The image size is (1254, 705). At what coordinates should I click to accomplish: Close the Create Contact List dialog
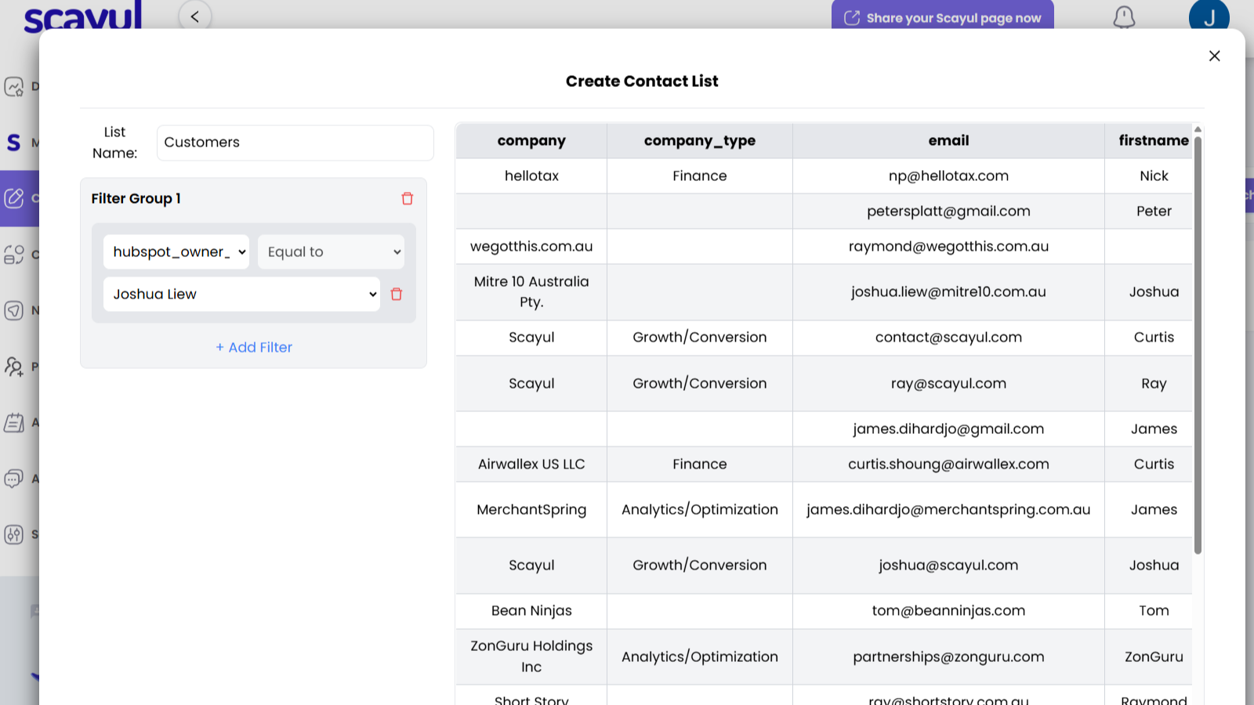point(1214,56)
